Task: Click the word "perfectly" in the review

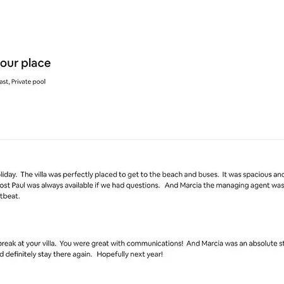Action: [78, 175]
